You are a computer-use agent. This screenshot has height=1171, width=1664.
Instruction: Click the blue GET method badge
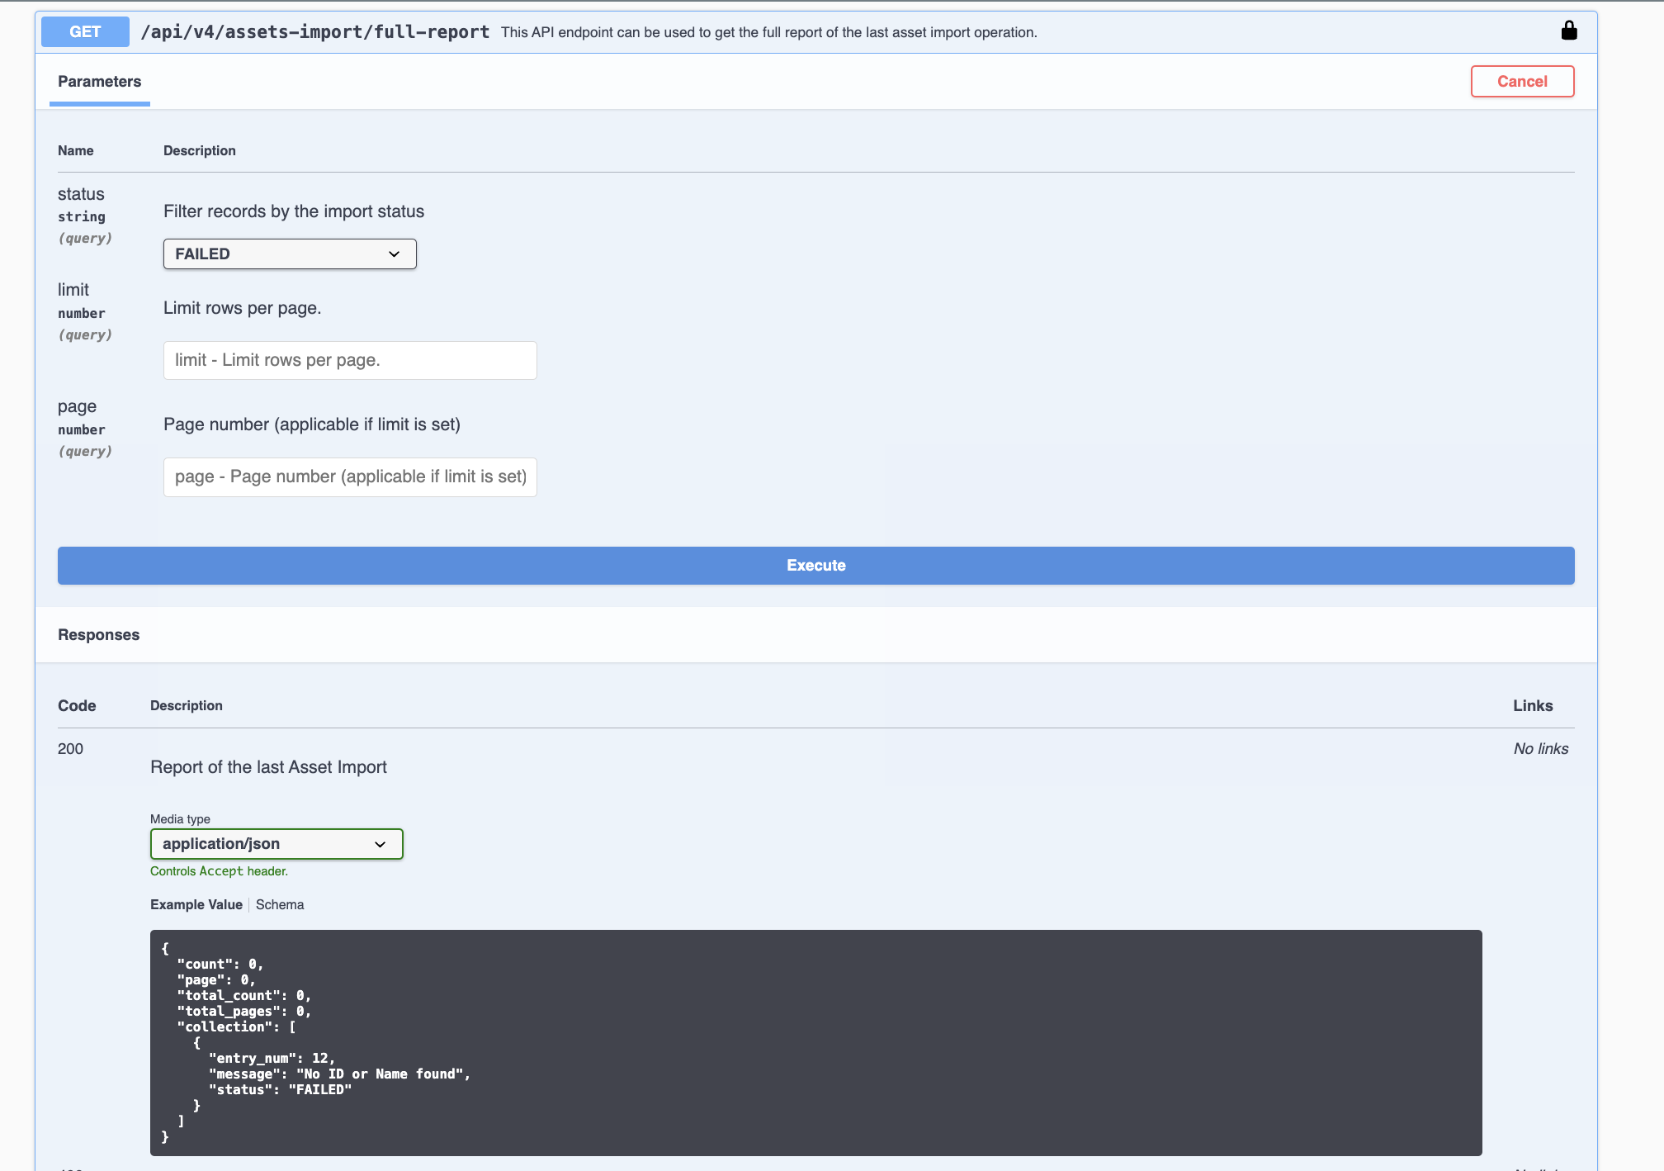[x=85, y=31]
